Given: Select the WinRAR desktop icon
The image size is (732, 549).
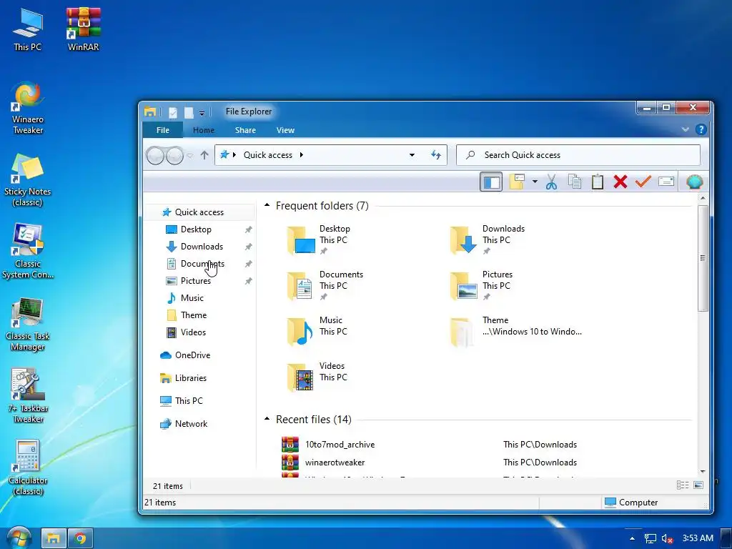Looking at the screenshot, I should (83, 29).
